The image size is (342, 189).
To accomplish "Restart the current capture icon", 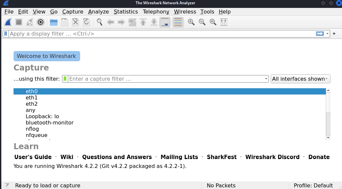I will point(30,22).
